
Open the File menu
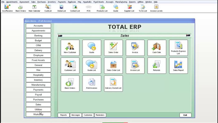[3, 2]
